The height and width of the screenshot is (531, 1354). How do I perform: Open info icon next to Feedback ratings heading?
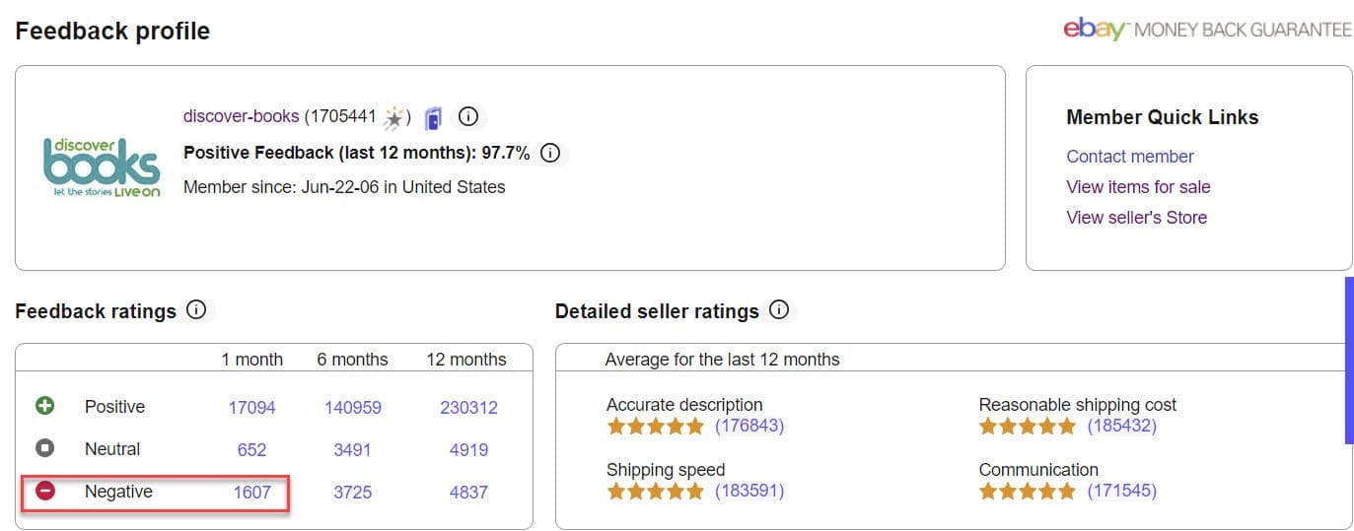(196, 310)
